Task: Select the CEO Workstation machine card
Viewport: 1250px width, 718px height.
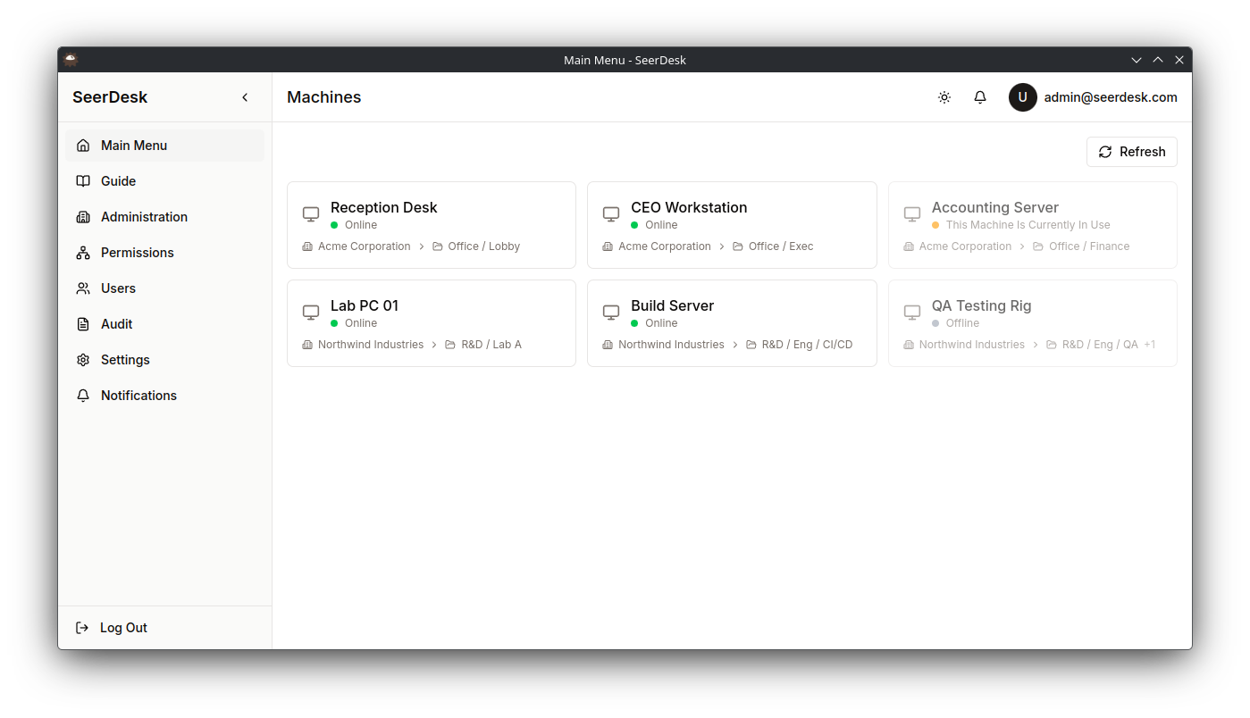Action: 731,225
